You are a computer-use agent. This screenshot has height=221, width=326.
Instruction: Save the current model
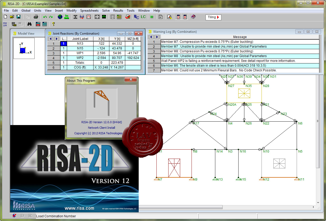click(18, 17)
